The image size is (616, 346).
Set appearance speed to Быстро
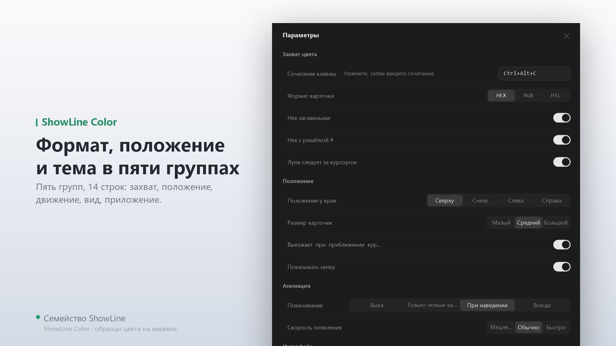click(x=556, y=327)
